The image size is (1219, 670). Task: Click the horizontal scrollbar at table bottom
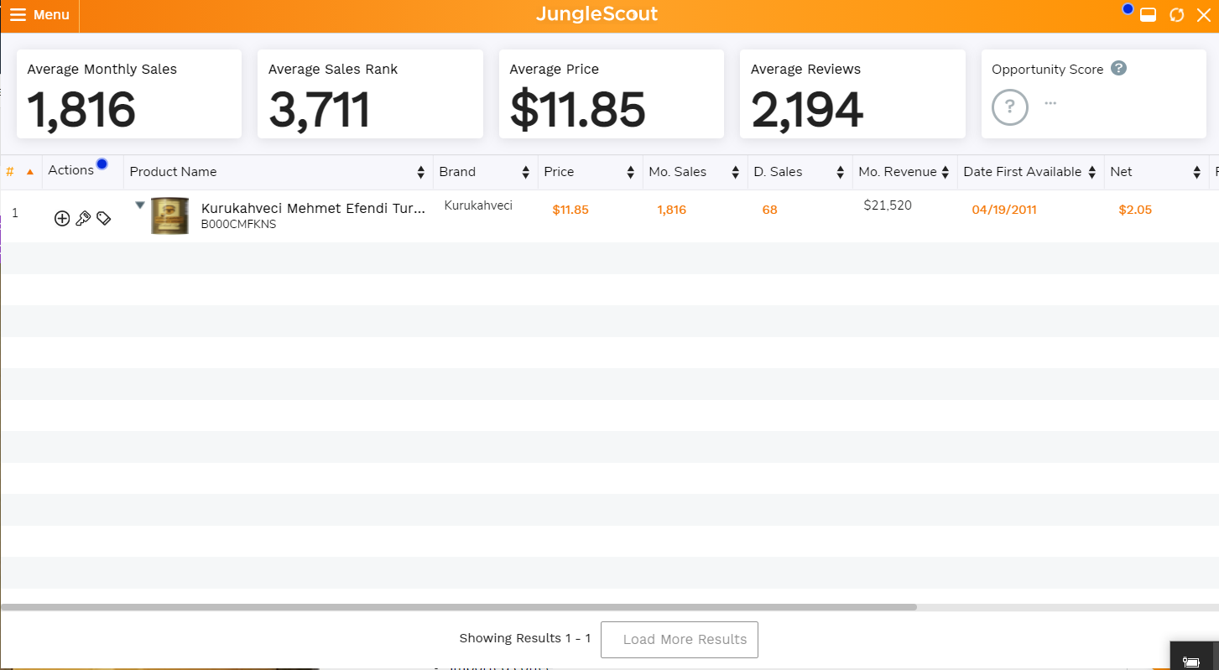459,607
